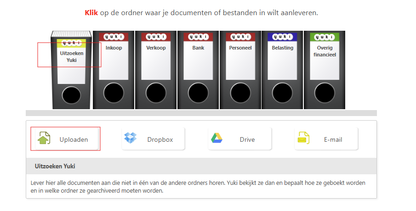
Task: Click the yellow e-mail envelope icon
Action: [x=303, y=138]
